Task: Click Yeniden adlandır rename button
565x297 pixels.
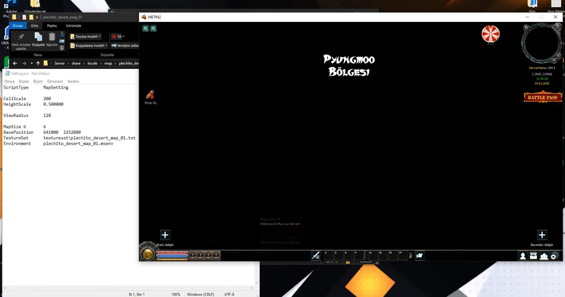Action: tap(125, 45)
